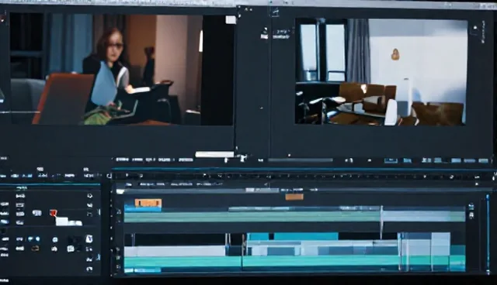Select the long light-gray clip on the lower video track
This screenshot has height=285, width=497.
tap(175, 252)
